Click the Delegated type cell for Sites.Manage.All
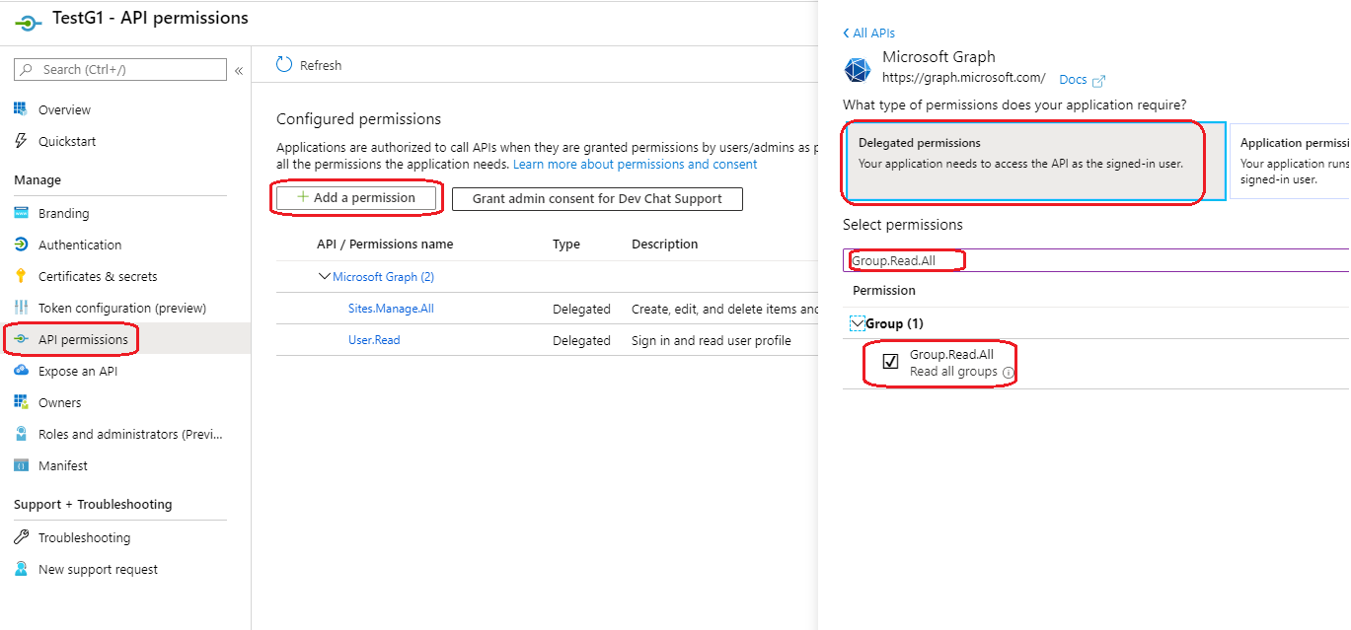 tap(581, 309)
